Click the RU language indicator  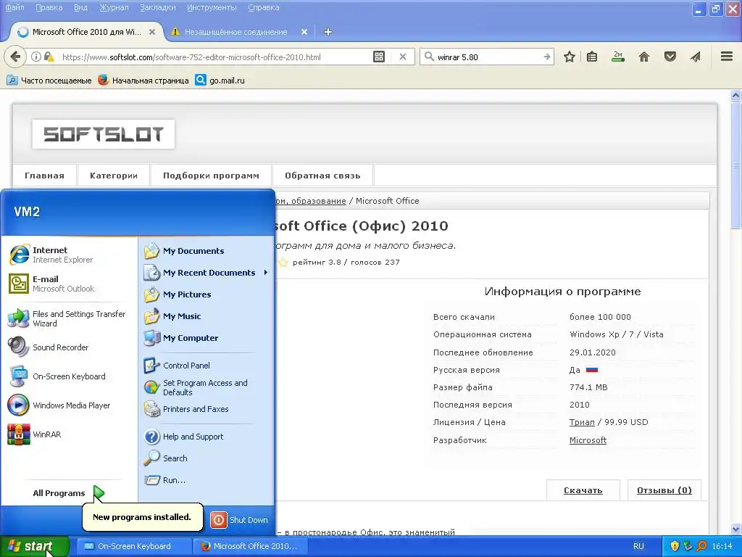(638, 546)
